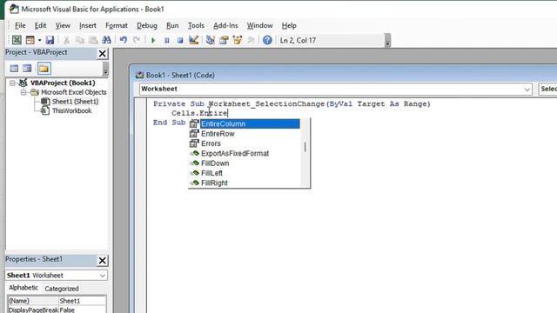Image resolution: width=557 pixels, height=313 pixels.
Task: Click the DisplayPageBreak property value False
Action: click(82, 310)
